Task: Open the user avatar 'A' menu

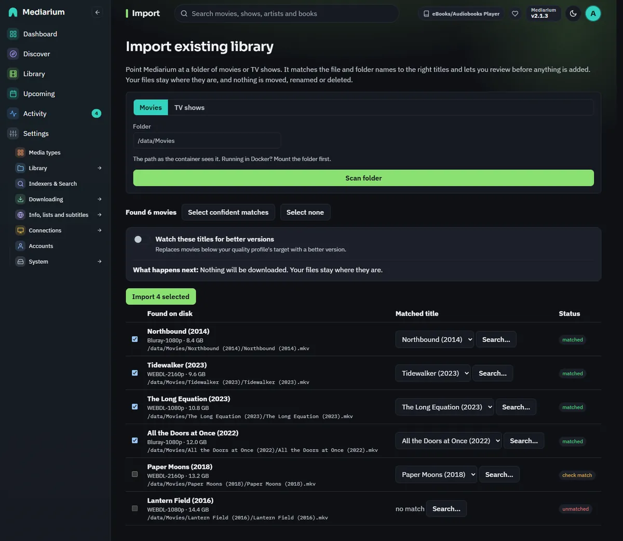Action: pyautogui.click(x=593, y=13)
